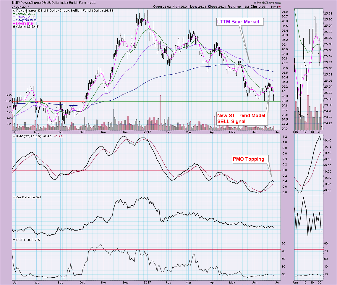Click the On Balance Vol panel label
Image resolution: width=337 pixels, height=285 pixels.
tap(27, 197)
